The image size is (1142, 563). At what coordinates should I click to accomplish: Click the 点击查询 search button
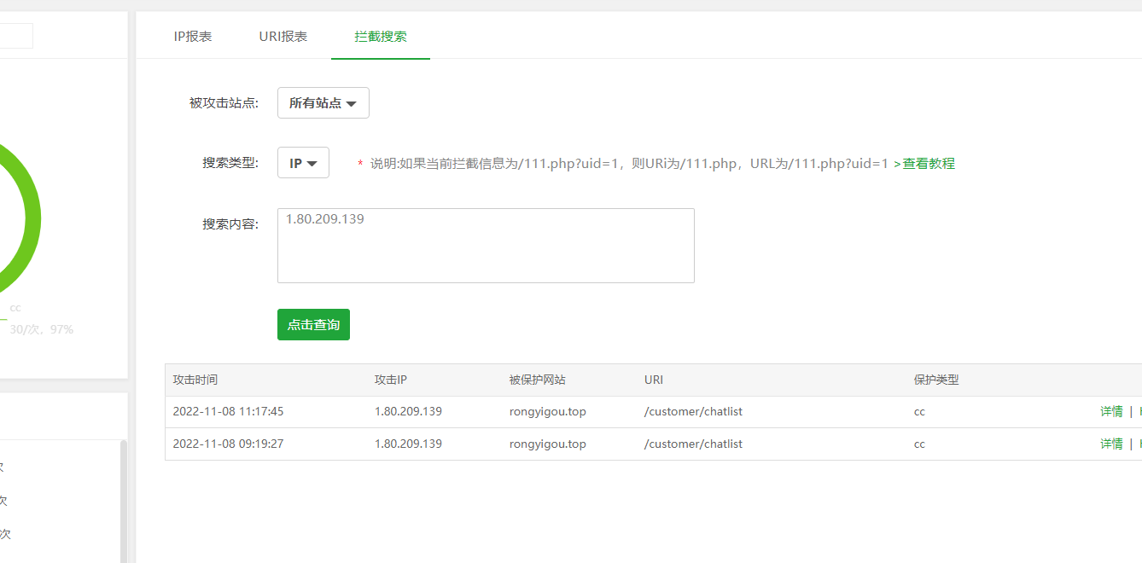point(313,324)
